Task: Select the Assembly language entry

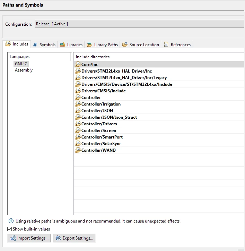Action: (24, 70)
